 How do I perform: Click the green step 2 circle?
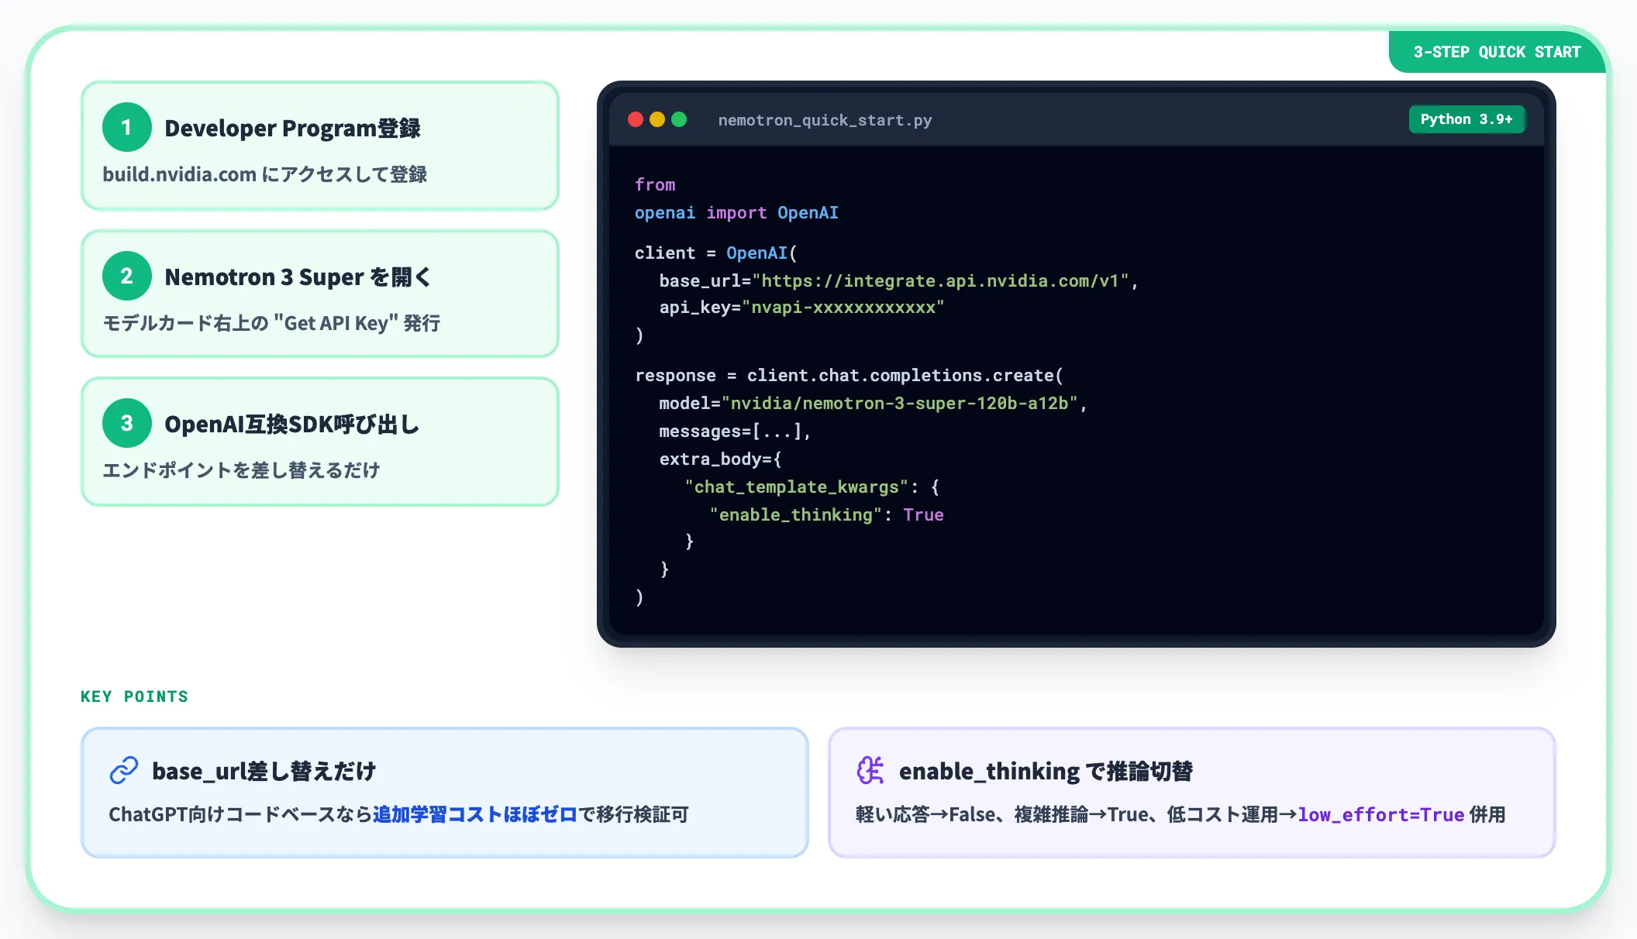pyautogui.click(x=126, y=276)
